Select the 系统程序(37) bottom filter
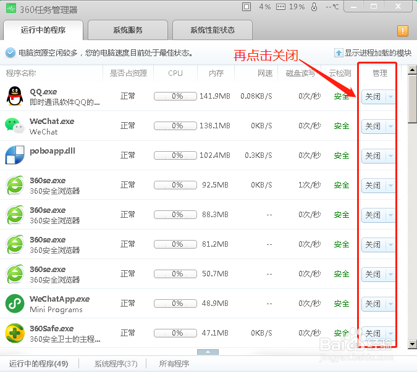 pyautogui.click(x=116, y=363)
